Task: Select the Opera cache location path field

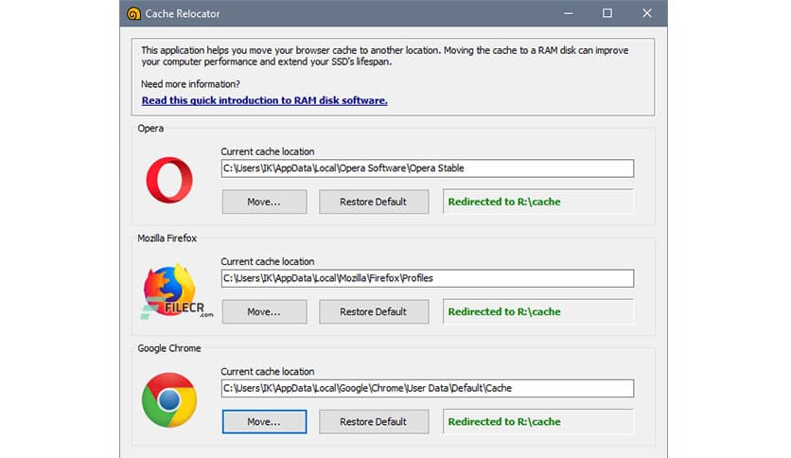Action: [428, 168]
